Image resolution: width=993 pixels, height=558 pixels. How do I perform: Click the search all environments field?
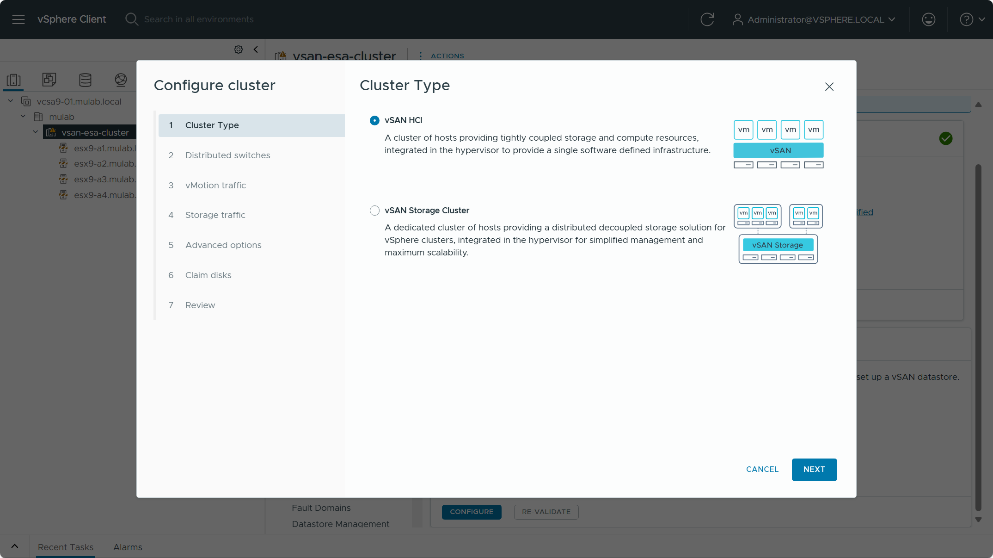click(199, 19)
